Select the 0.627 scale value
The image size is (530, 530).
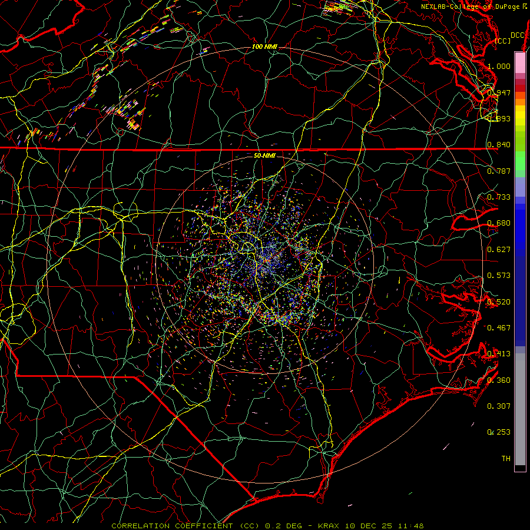499,250
